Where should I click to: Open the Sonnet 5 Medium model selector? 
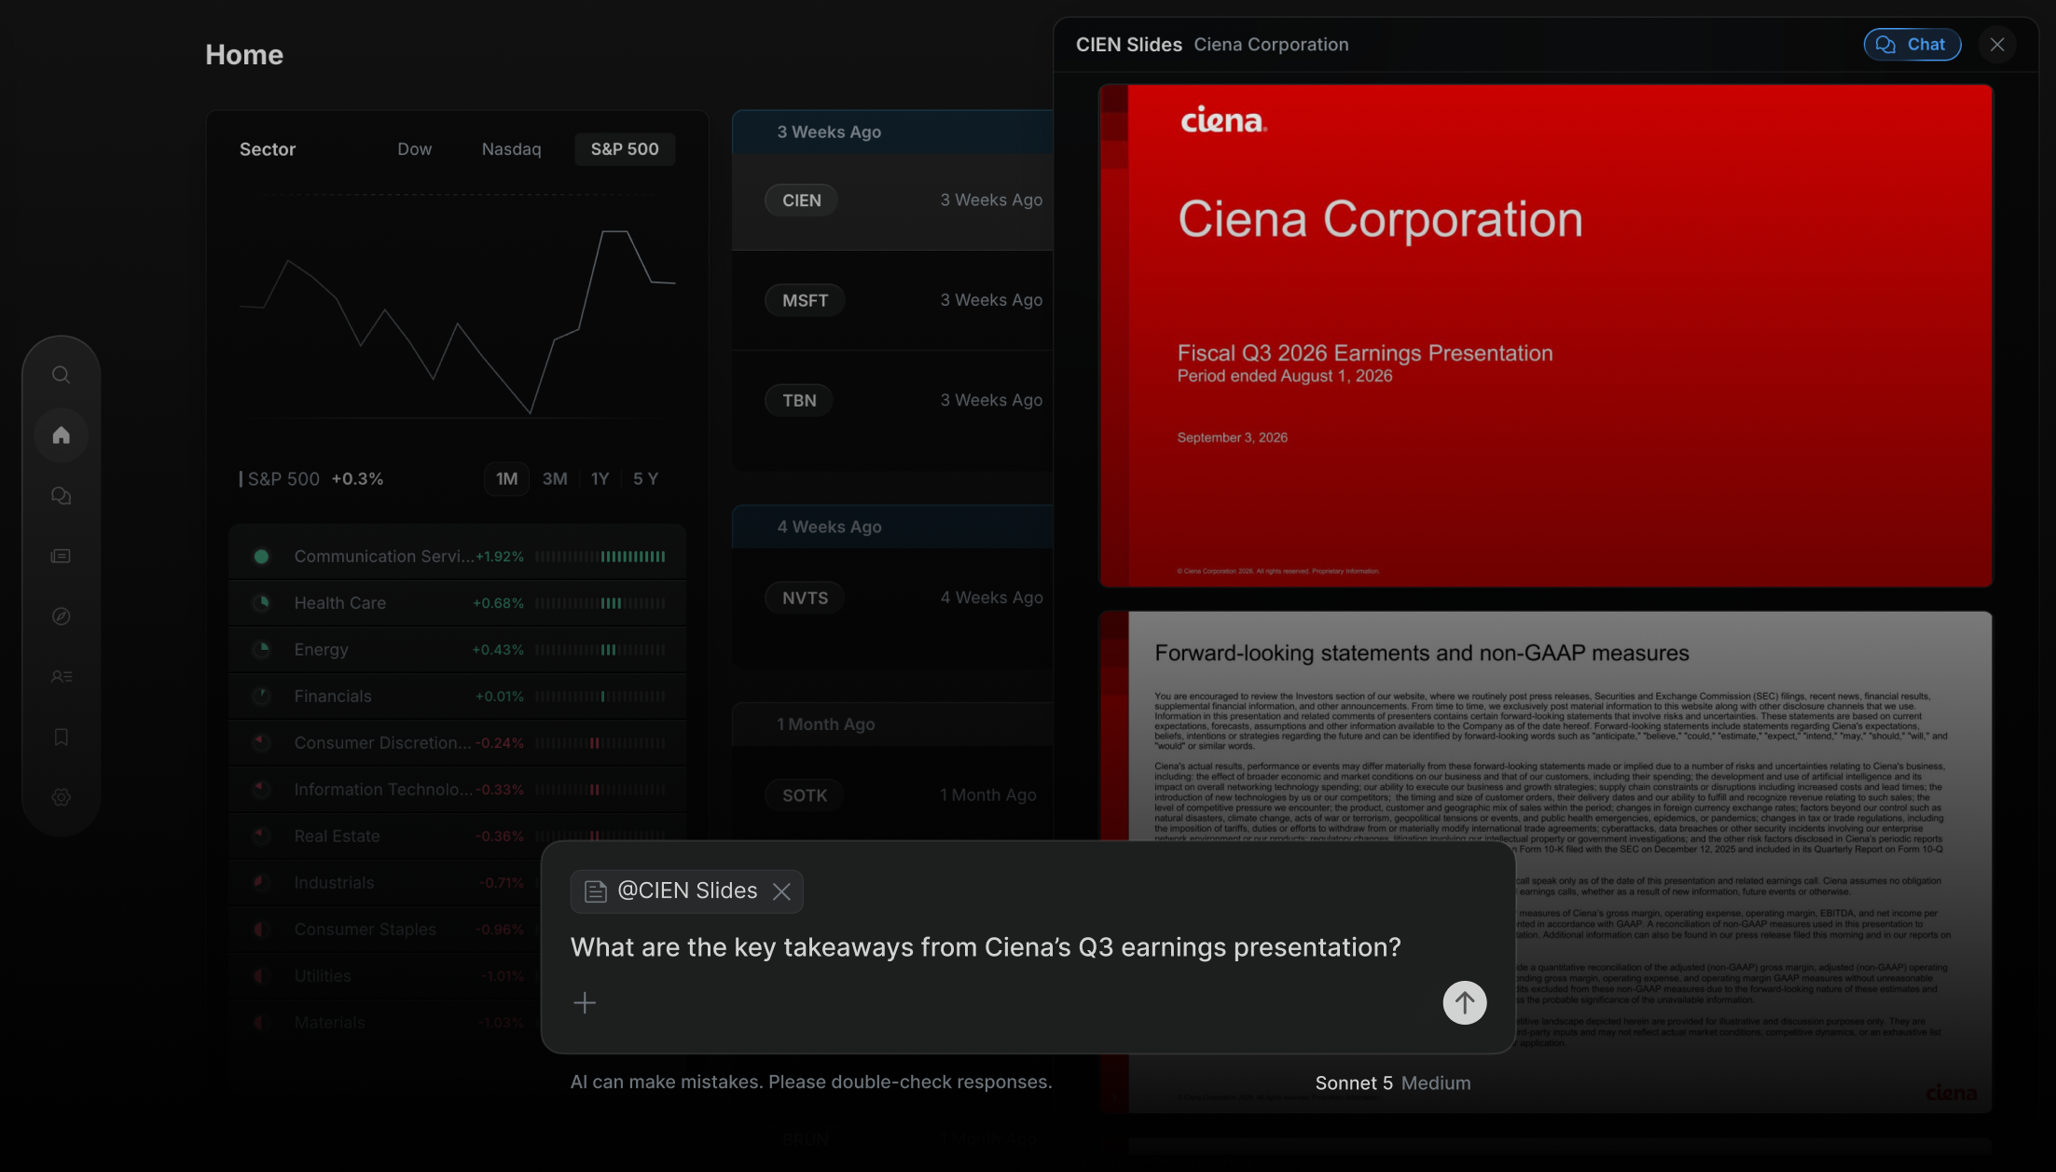tap(1392, 1083)
